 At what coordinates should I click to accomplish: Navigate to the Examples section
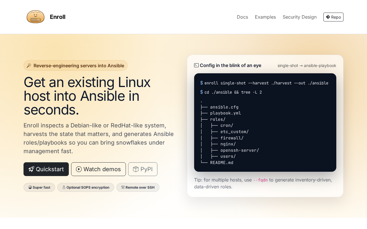coord(265,17)
